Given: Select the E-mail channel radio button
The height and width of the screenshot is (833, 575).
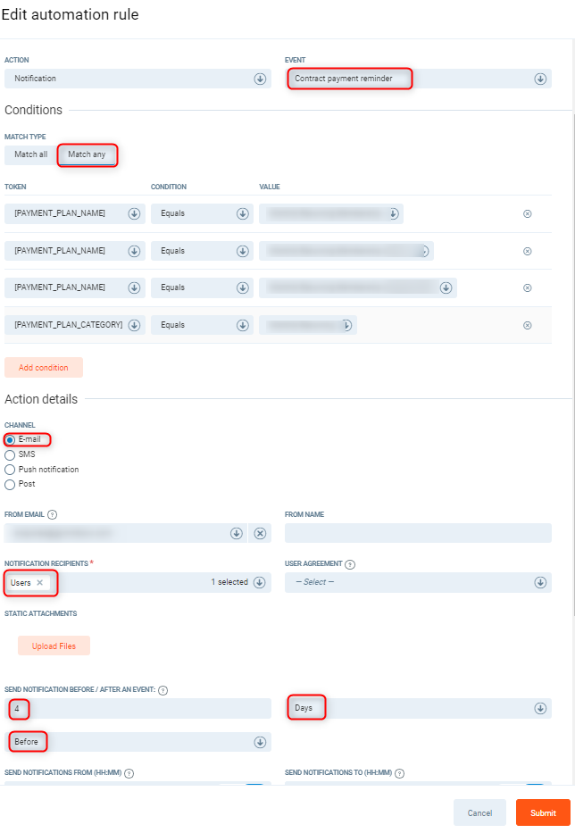Looking at the screenshot, I should coord(10,439).
